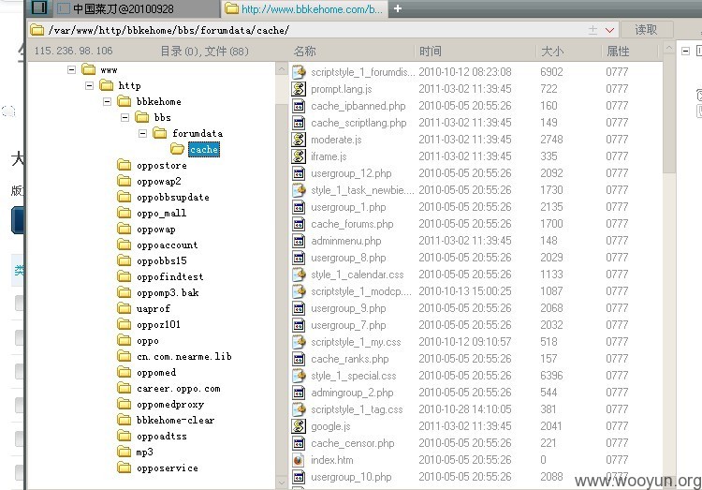Click the style_1_calendar.css file icon
Screen dimensions: 702x490
(299, 275)
